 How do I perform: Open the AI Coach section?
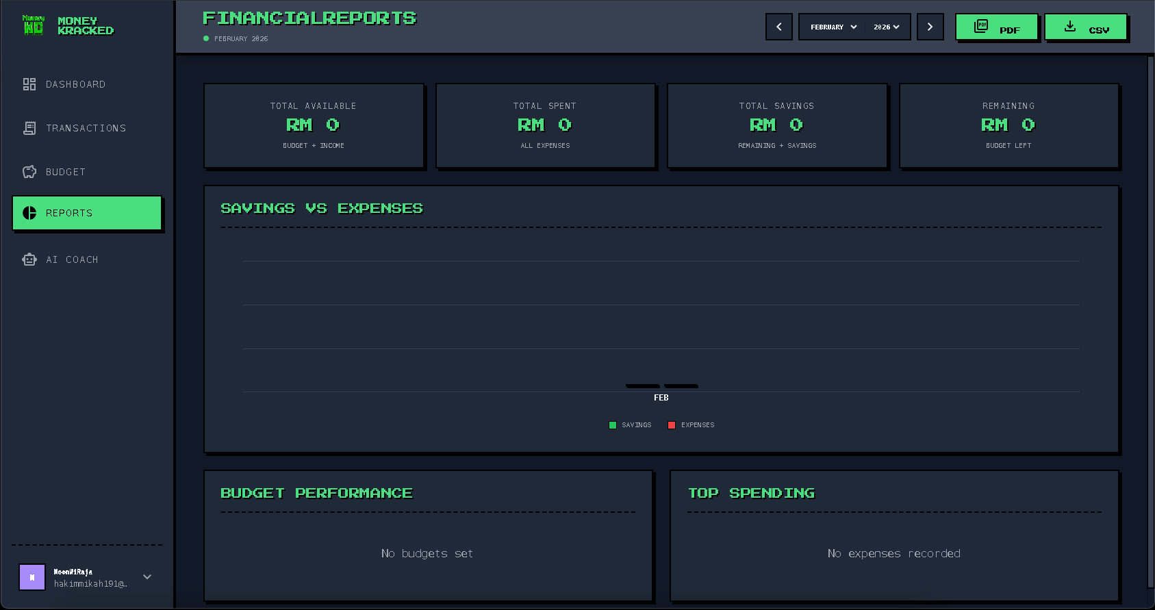click(72, 259)
